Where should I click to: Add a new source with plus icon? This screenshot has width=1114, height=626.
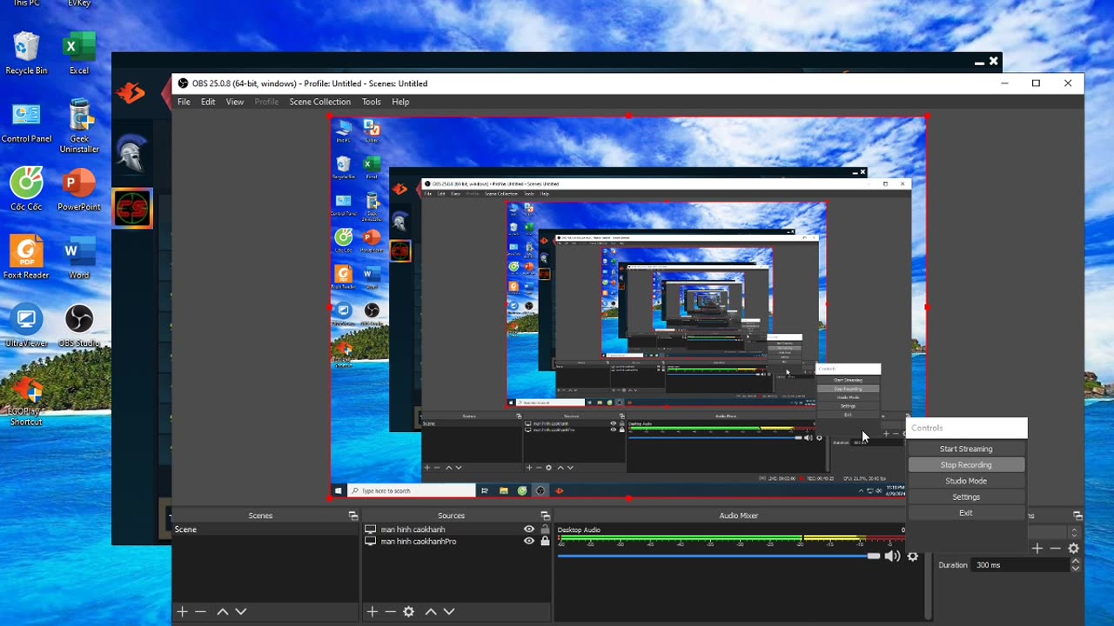(372, 612)
